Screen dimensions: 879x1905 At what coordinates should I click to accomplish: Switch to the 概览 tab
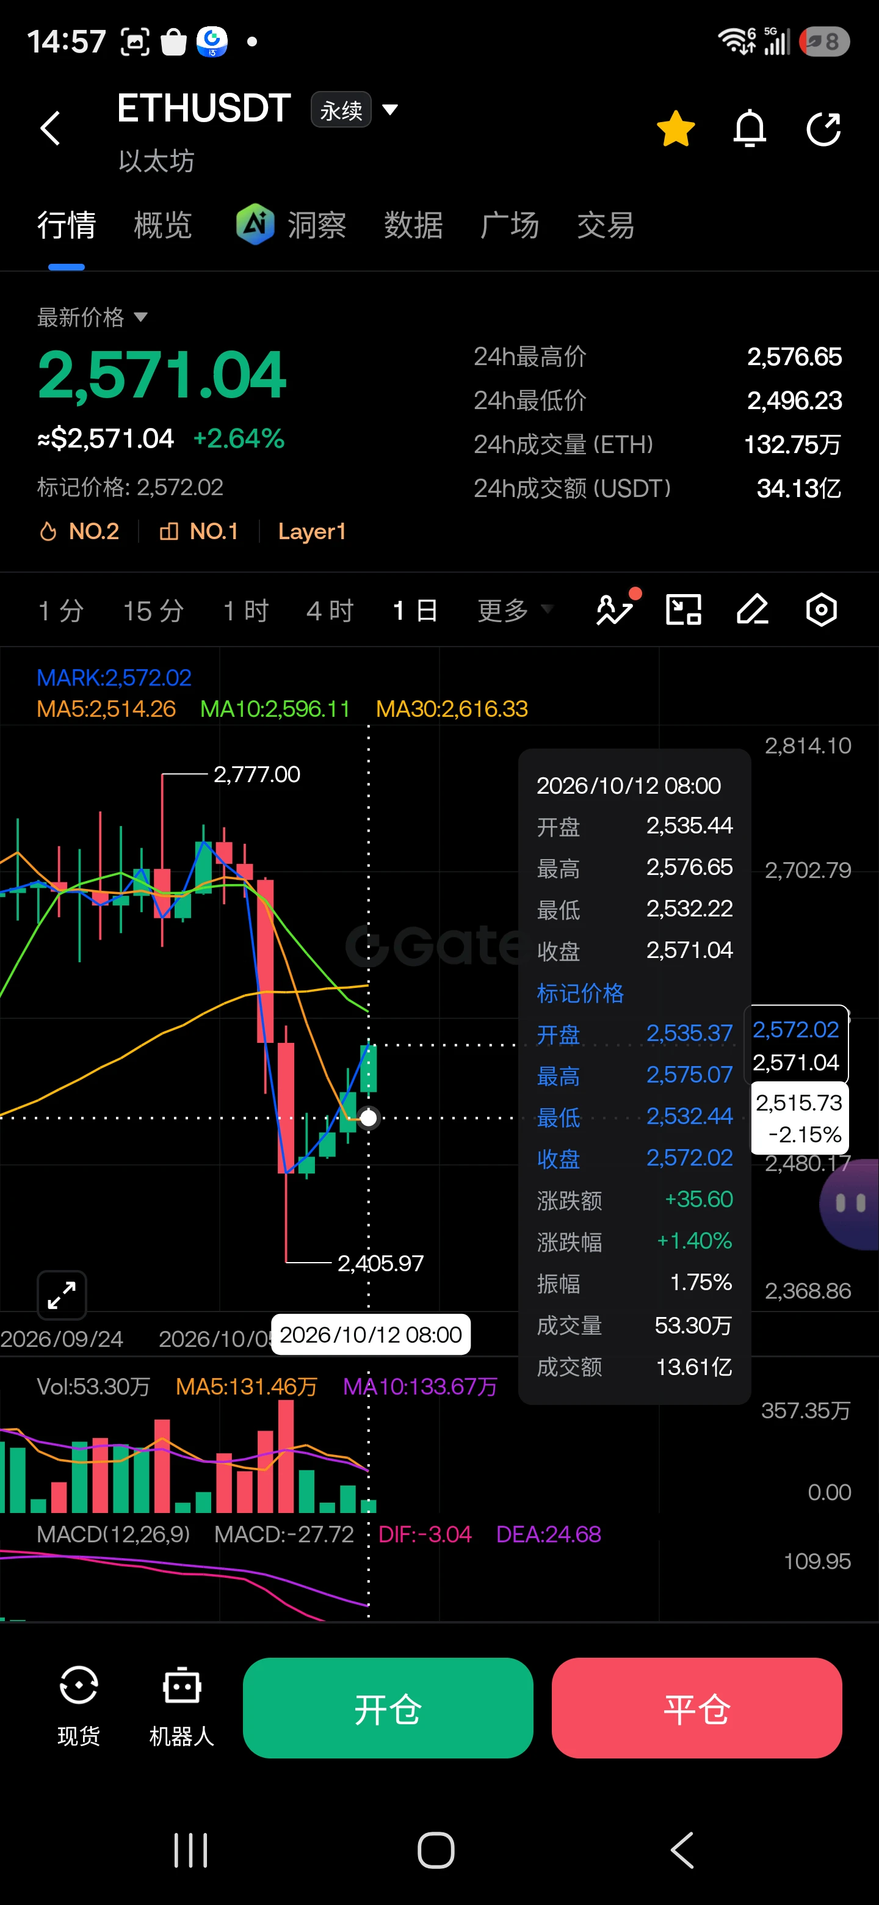point(162,225)
